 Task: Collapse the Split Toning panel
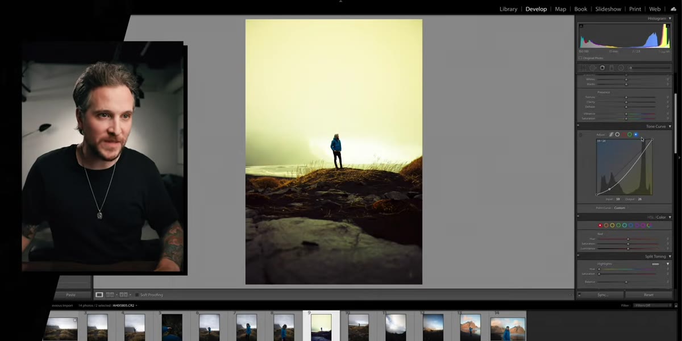[670, 256]
